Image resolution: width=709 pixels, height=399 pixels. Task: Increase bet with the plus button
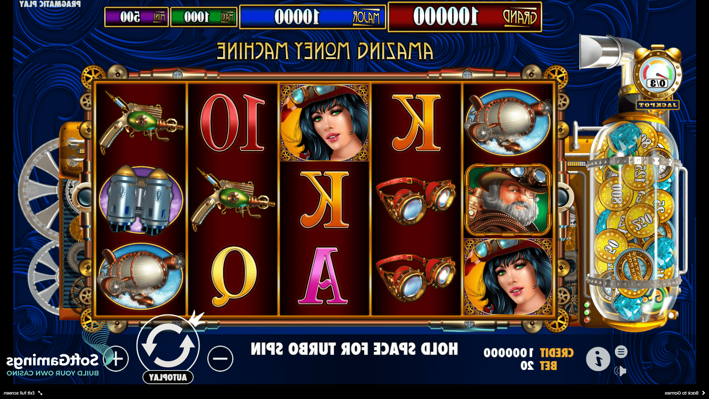coord(116,358)
